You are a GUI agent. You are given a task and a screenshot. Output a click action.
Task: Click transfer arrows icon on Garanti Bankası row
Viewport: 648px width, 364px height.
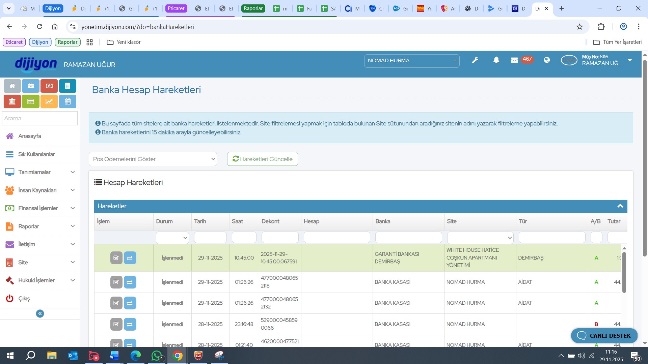click(130, 258)
